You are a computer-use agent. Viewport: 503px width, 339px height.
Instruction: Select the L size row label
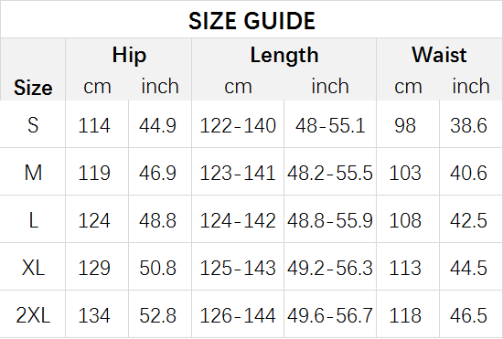(33, 220)
